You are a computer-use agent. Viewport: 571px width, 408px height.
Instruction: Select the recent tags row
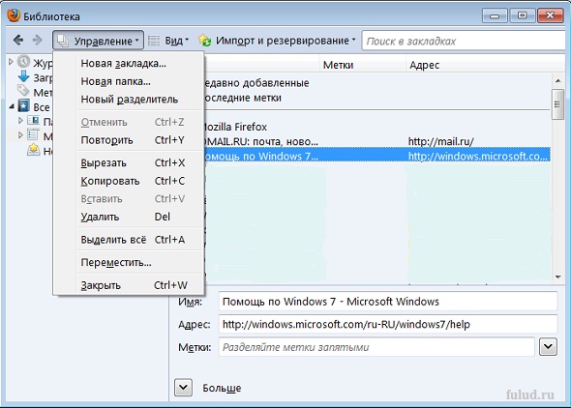[377, 98]
